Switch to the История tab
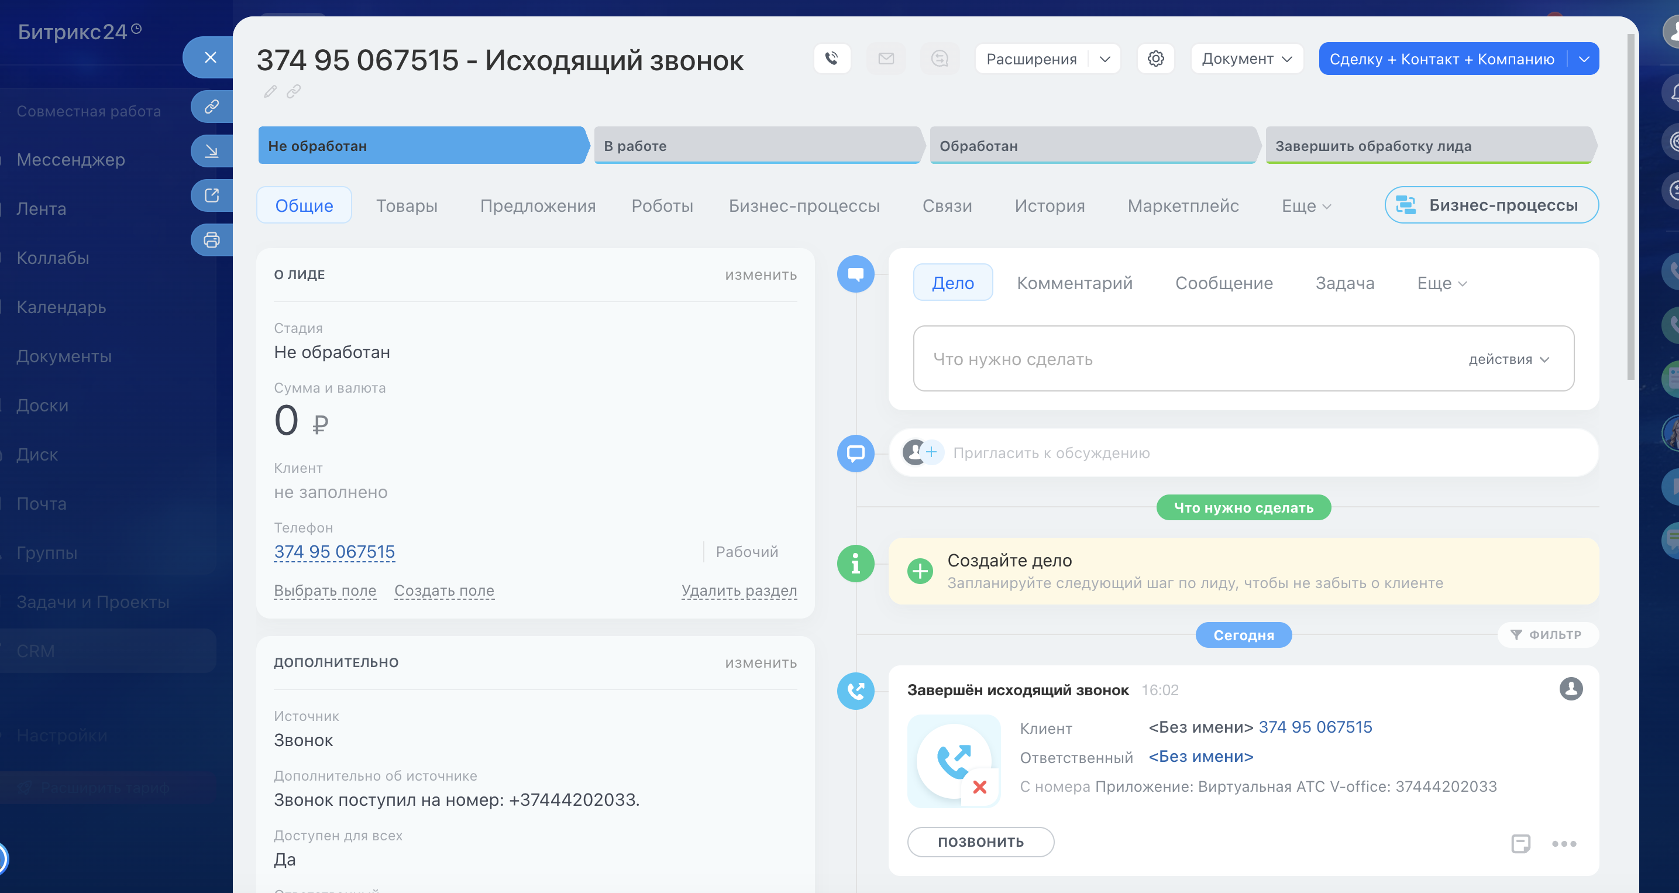The height and width of the screenshot is (893, 1679). (x=1050, y=206)
